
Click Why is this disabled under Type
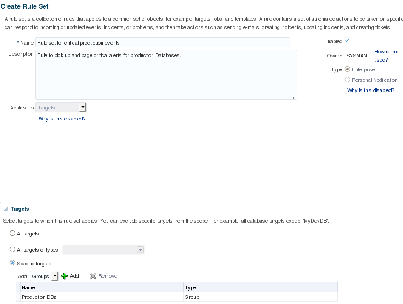point(370,90)
